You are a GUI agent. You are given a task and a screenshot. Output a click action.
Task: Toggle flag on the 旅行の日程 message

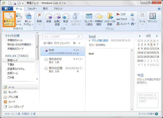coord(81,68)
